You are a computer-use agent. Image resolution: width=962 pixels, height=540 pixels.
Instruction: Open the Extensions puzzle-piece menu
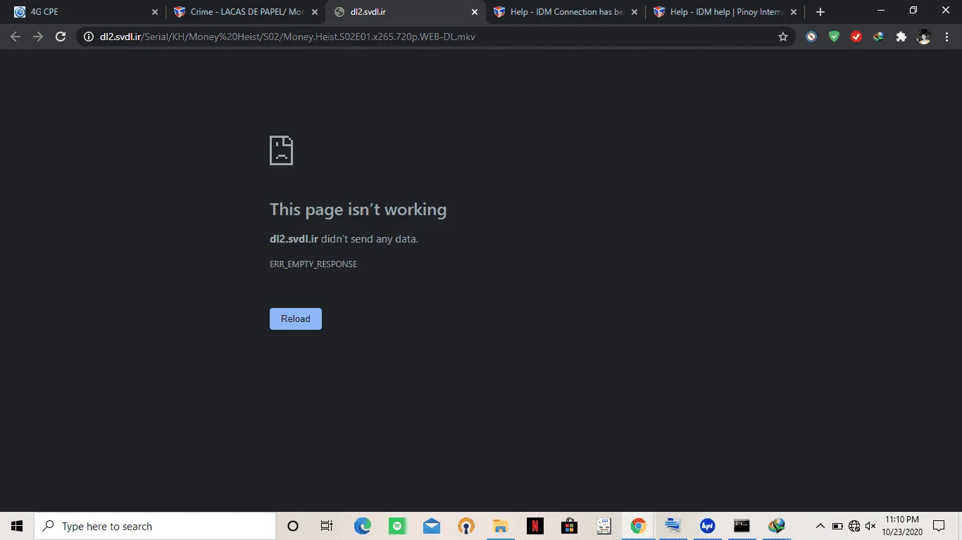[x=901, y=37]
